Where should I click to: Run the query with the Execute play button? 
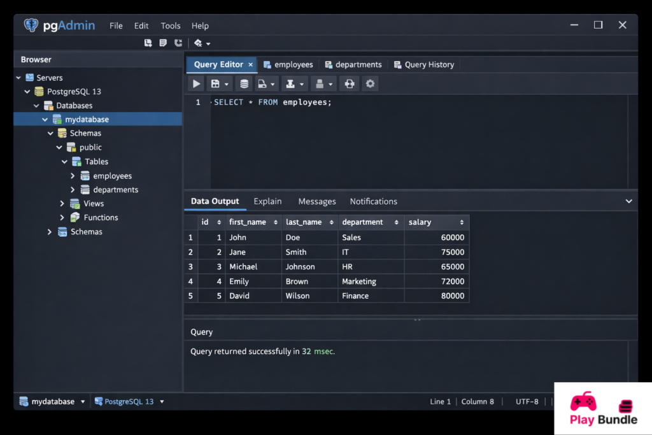(197, 83)
